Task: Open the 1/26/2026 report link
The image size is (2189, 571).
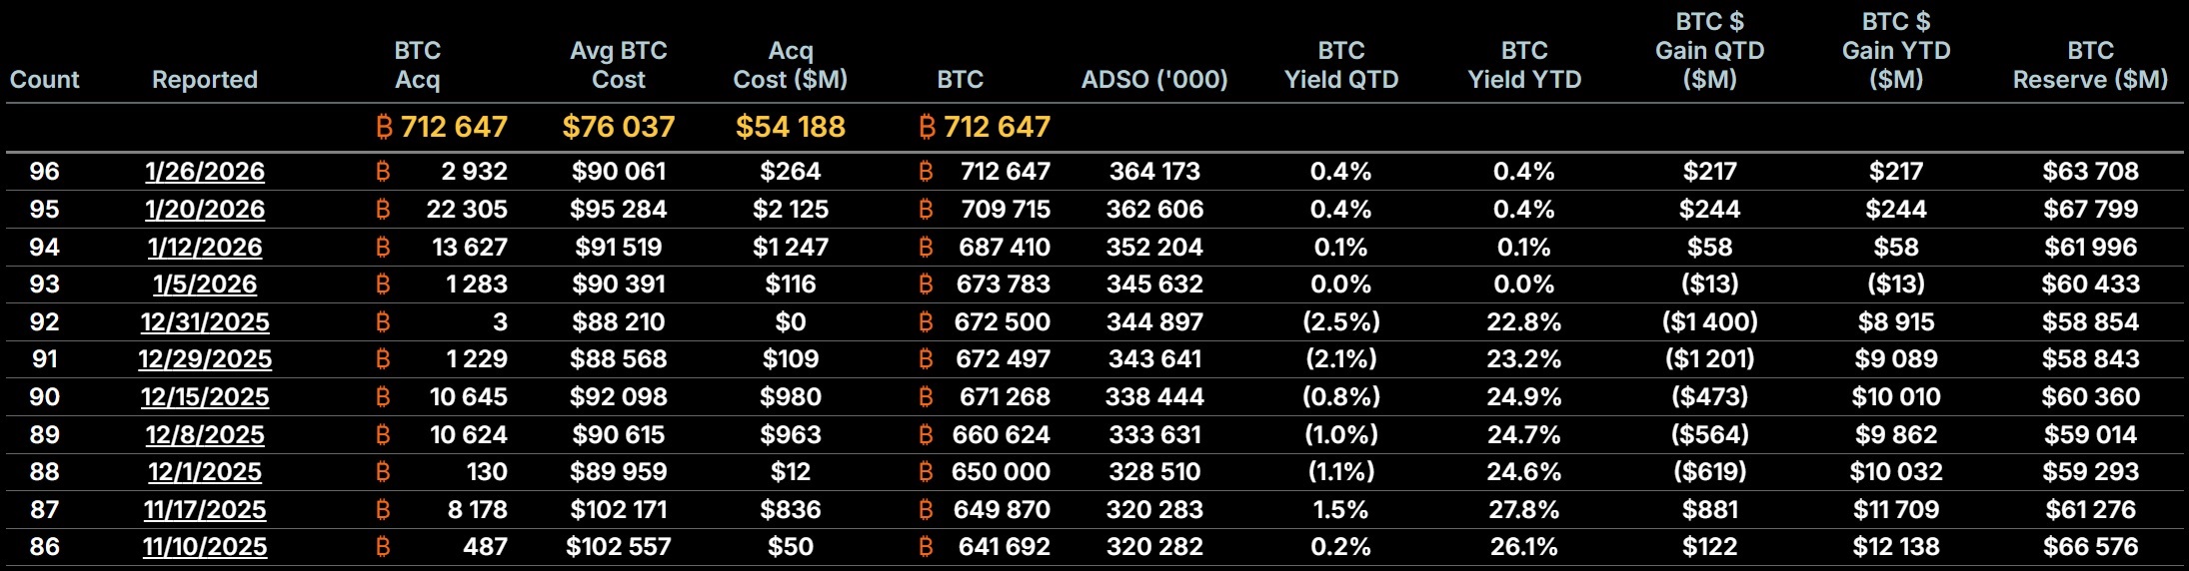Action: coord(205,172)
